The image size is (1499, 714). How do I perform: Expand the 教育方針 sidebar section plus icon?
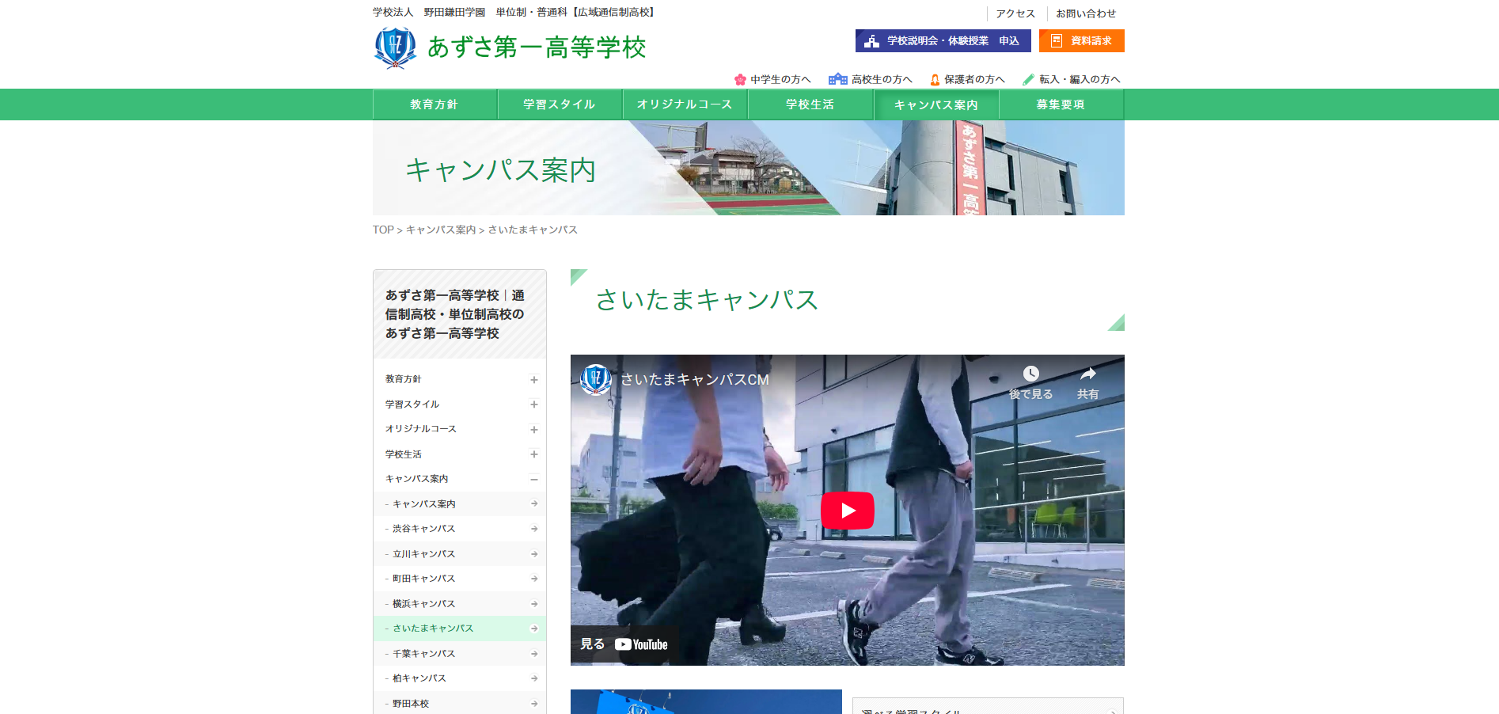[534, 380]
